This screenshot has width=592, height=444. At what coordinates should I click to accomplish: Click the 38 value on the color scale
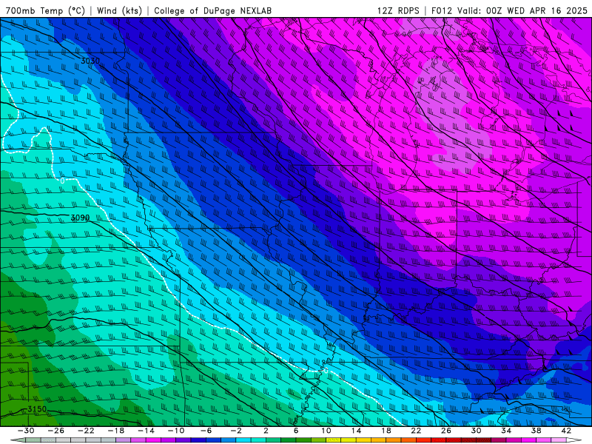(536, 431)
